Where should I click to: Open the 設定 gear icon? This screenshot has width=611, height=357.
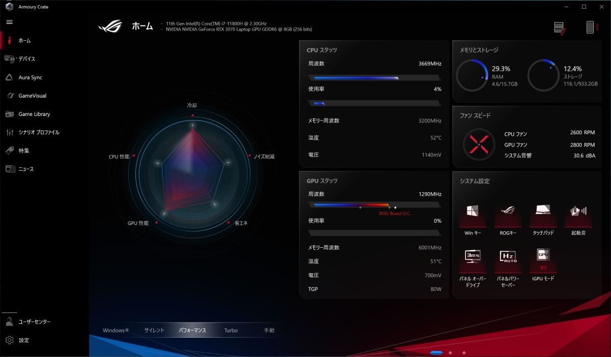point(9,340)
